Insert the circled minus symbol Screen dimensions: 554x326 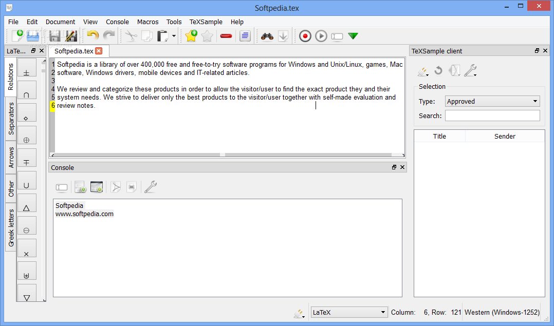pos(27,225)
